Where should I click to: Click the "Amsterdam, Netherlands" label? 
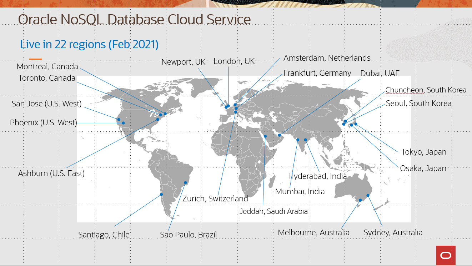[x=327, y=58]
